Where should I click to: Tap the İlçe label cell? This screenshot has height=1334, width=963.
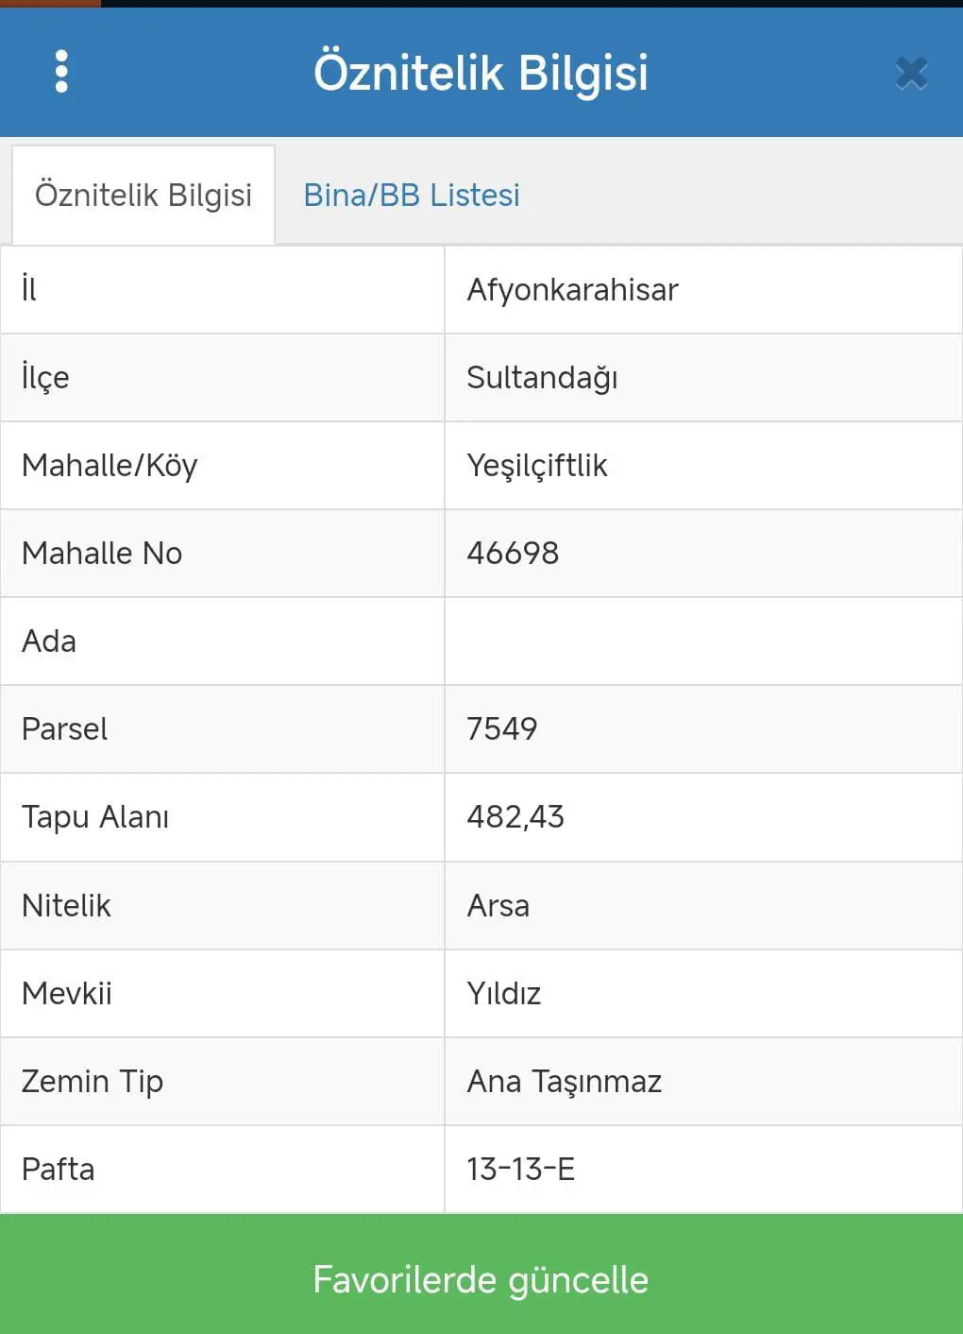click(223, 378)
